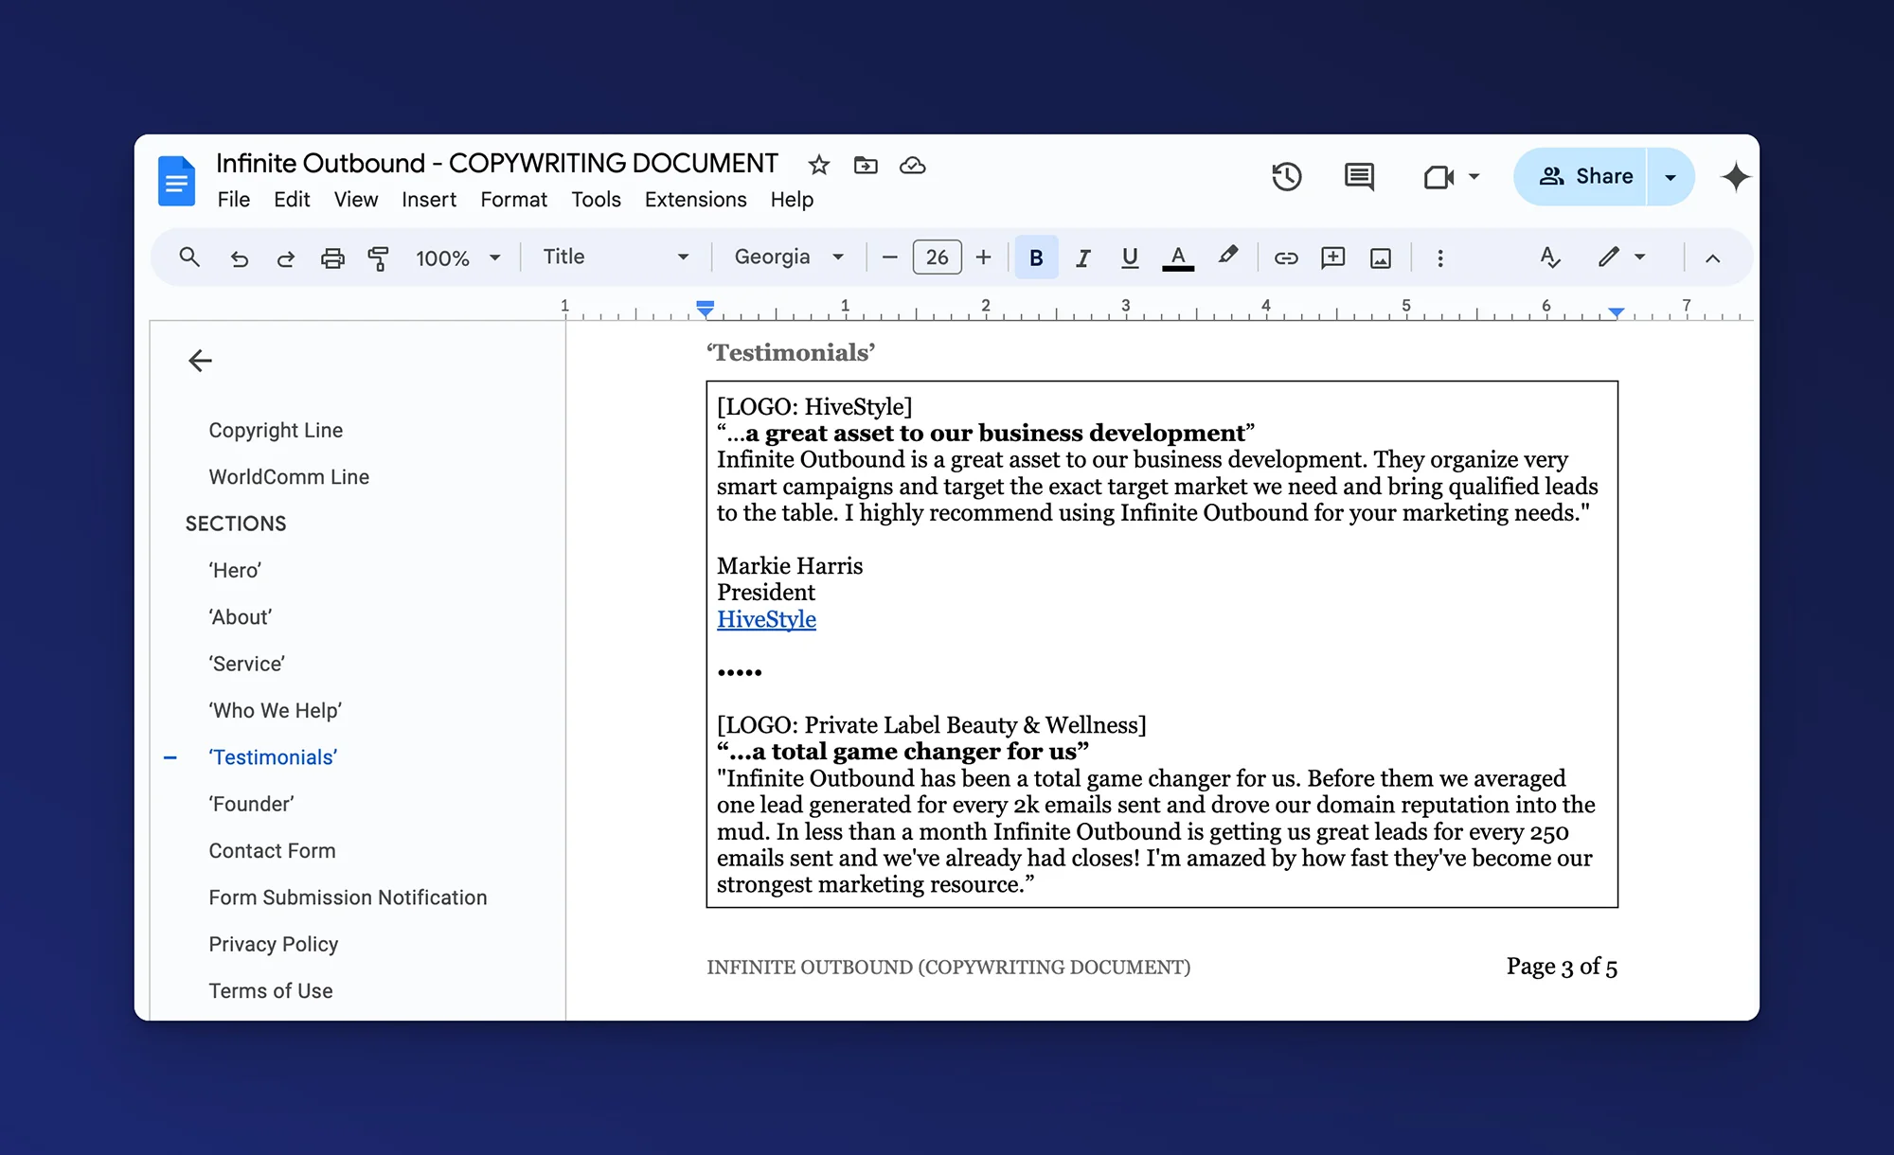1894x1155 pixels.
Task: Follow the HiveStyle hyperlink
Action: (x=766, y=619)
